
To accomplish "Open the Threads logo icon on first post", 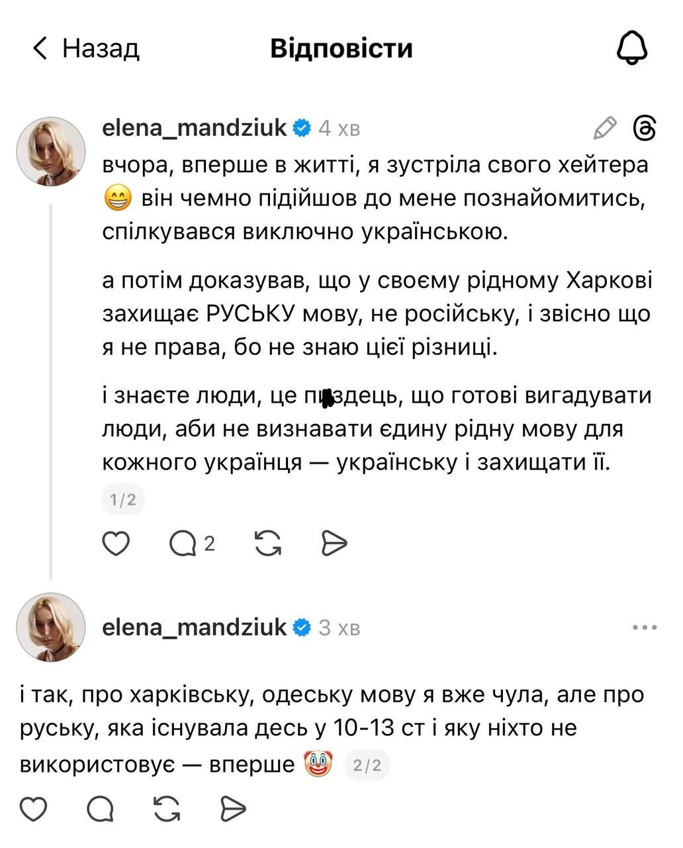I will point(645,128).
